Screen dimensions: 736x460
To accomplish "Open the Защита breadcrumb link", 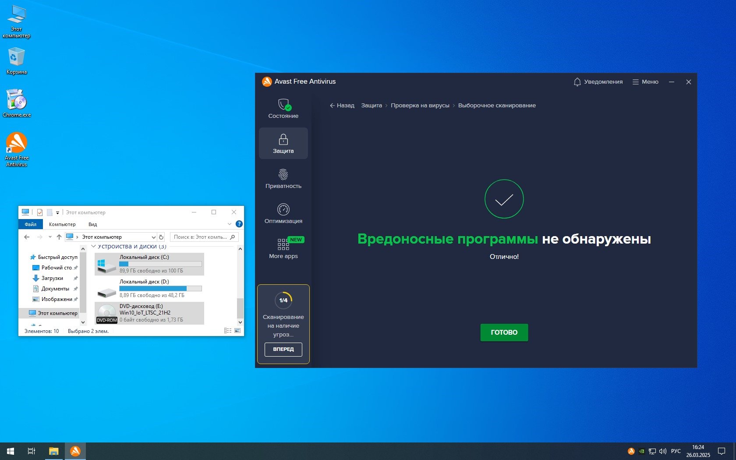I will [x=372, y=106].
